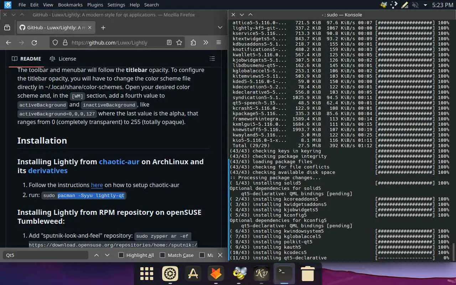Open a new Firefox tab
The height and width of the screenshot is (285, 456).
point(103,27)
